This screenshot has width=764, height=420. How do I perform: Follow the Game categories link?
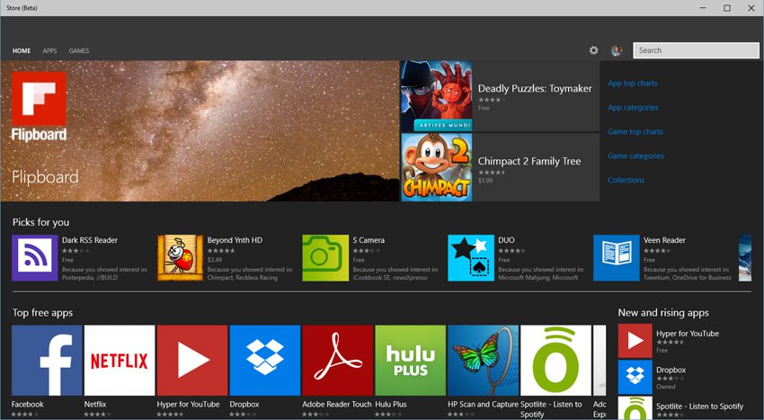635,156
